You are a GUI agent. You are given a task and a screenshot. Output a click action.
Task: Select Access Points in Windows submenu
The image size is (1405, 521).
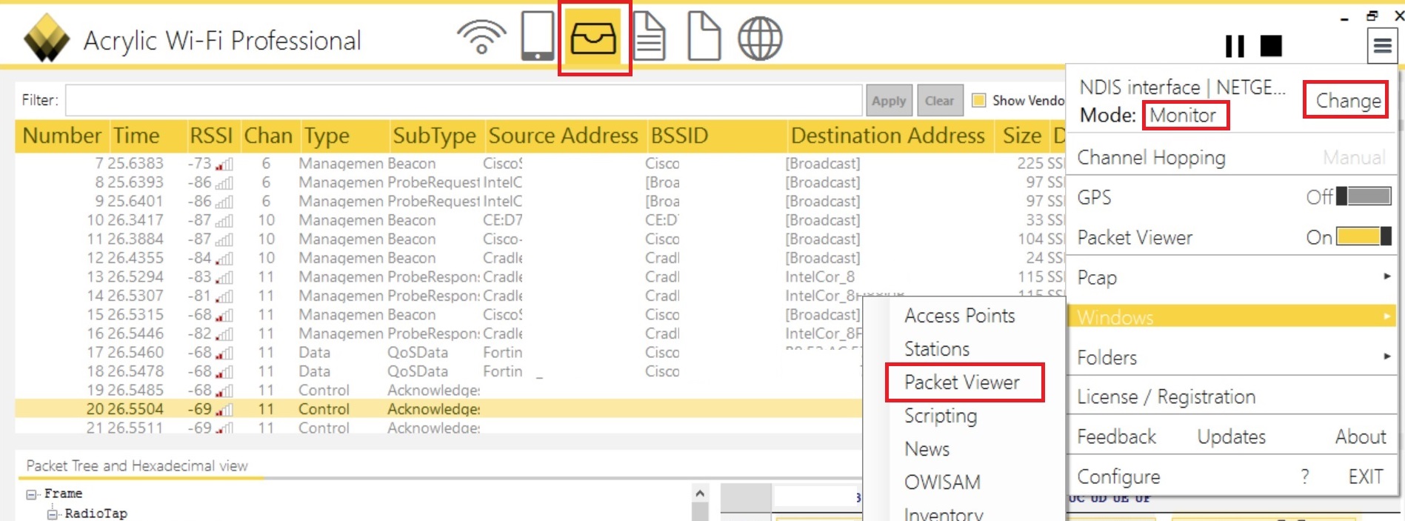point(959,316)
